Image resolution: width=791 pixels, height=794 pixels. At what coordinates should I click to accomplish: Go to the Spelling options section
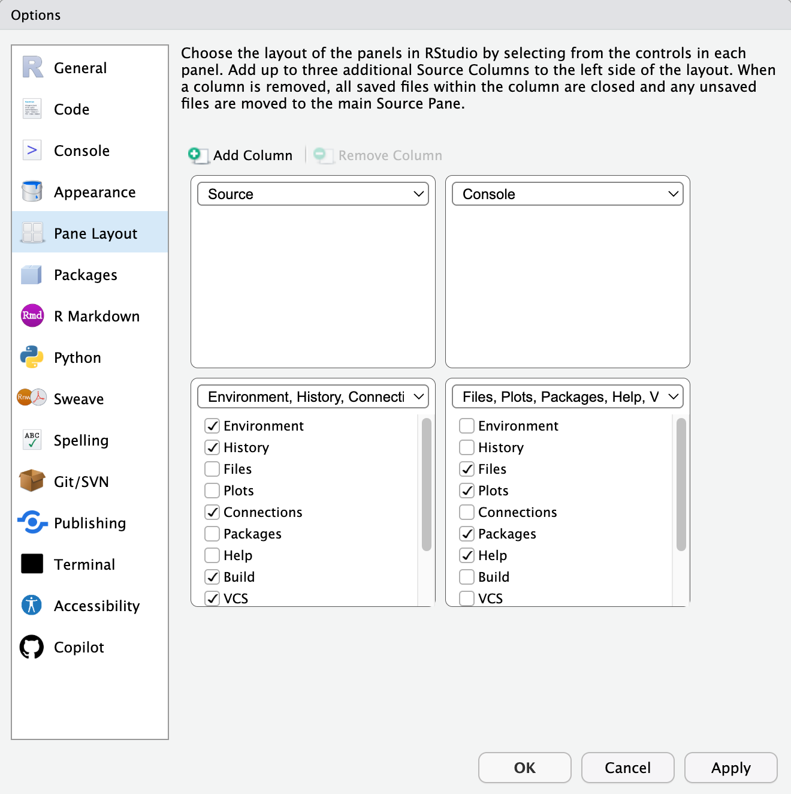[81, 440]
